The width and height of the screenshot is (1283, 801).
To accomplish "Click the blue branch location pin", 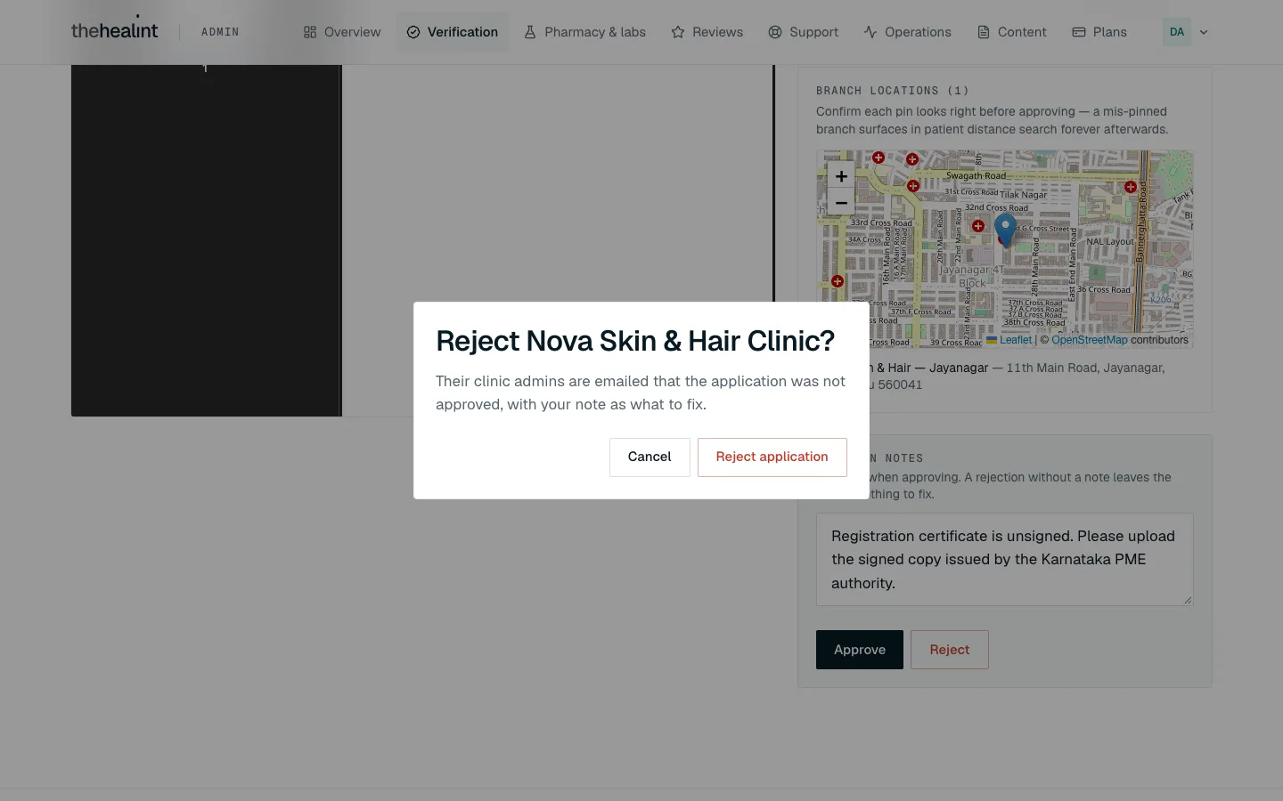I will coord(1005,230).
